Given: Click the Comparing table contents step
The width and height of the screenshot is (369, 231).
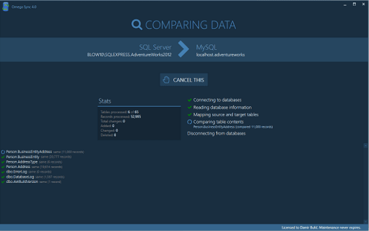Looking at the screenshot, I should coord(219,122).
